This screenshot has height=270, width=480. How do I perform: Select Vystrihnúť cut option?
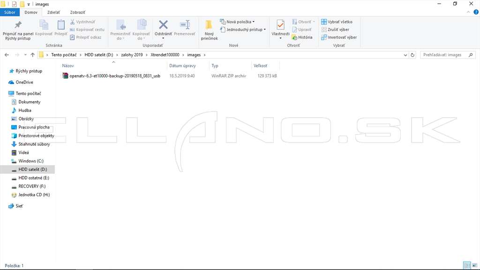(x=82, y=22)
